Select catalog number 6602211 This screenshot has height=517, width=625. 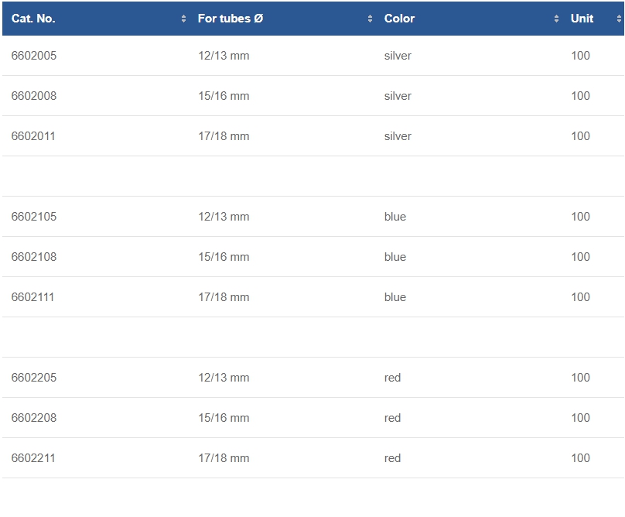33,458
